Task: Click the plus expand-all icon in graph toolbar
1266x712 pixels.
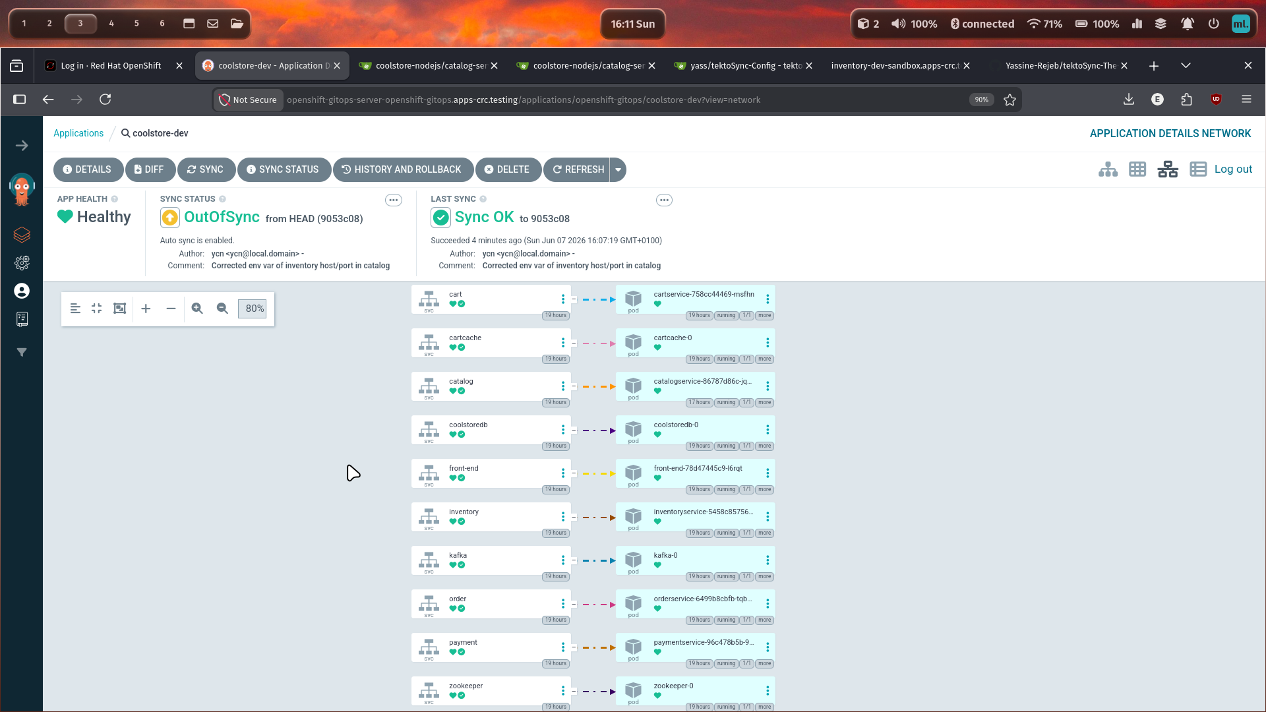Action: pos(146,309)
